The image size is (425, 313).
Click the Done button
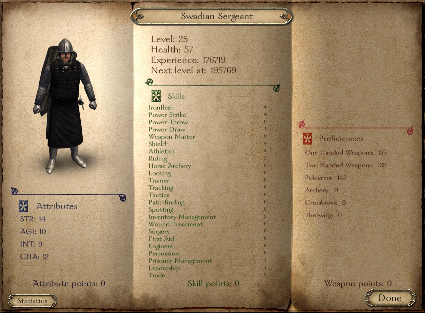390,298
